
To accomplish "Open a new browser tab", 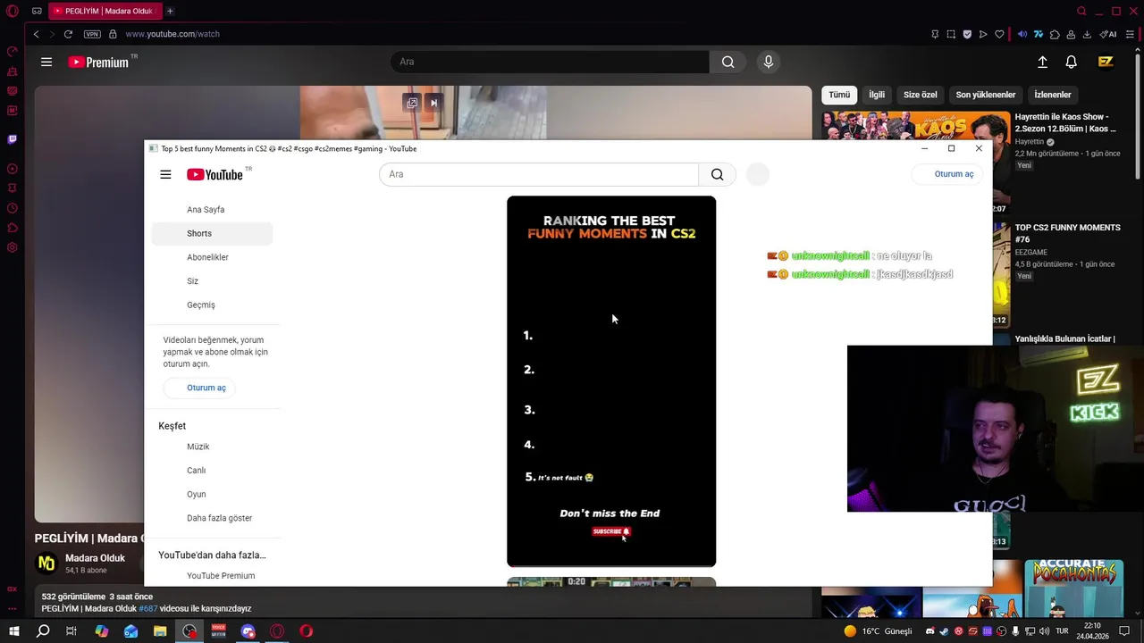I will click(x=170, y=11).
